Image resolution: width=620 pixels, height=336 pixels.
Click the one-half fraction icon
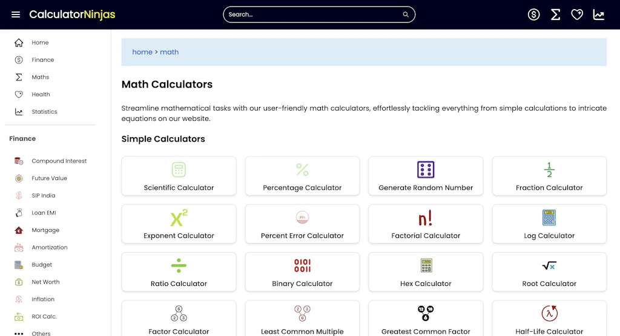tap(549, 170)
